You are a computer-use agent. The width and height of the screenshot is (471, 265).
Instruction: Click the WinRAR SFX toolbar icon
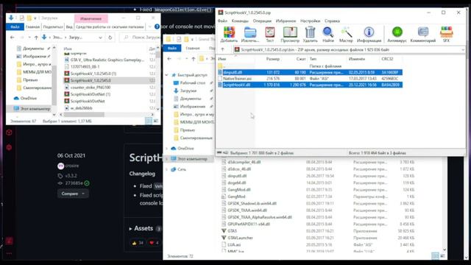[446, 32]
